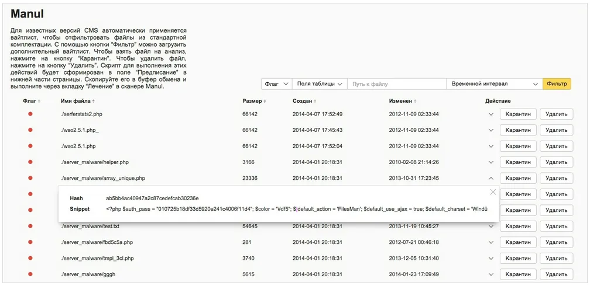This screenshot has width=590, height=286.
Task: Click the red flag dot next to gggh
Action: 30,274
